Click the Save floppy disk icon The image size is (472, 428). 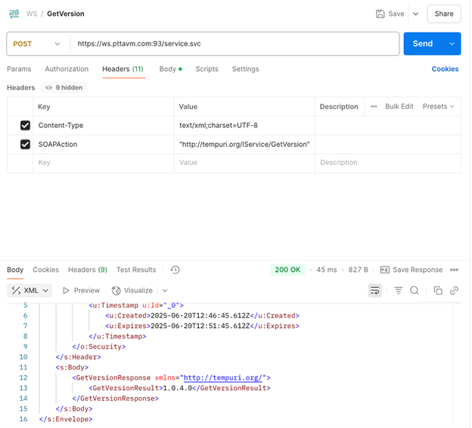[380, 14]
